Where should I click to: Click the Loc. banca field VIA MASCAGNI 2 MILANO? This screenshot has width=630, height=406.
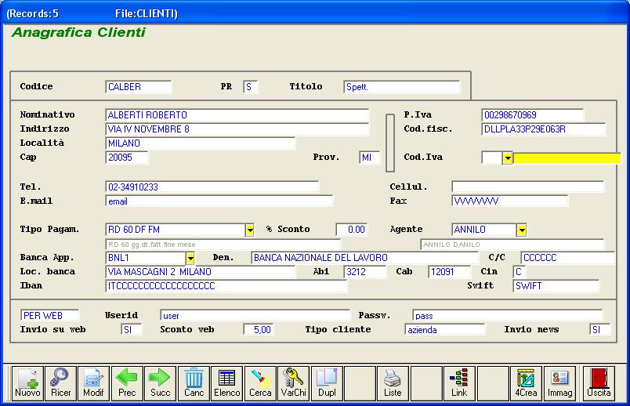tap(201, 272)
